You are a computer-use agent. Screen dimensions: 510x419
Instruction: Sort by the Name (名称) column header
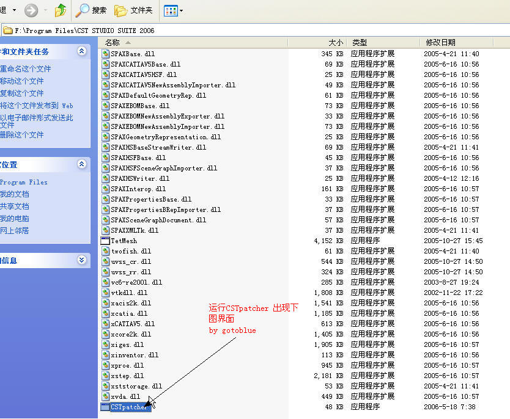pos(193,43)
